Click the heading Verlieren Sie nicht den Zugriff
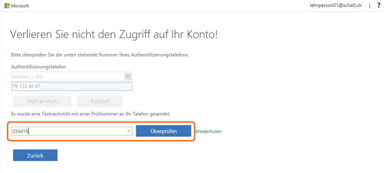 tap(114, 35)
